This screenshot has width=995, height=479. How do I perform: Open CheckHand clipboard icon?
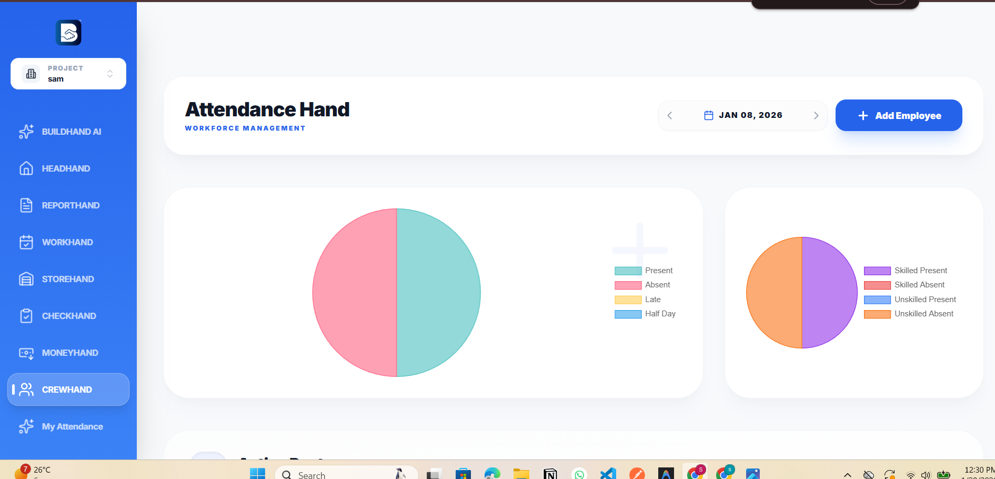pos(26,316)
